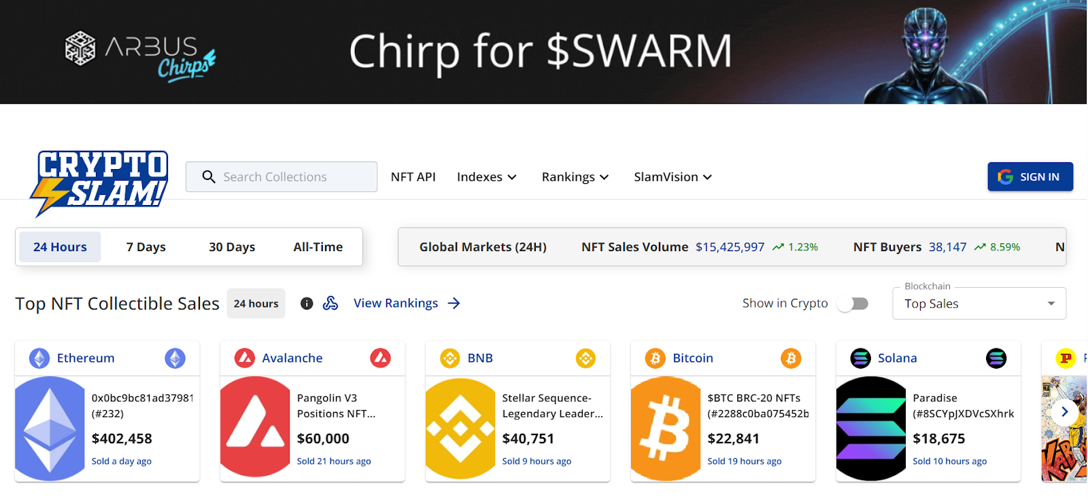
Task: Click the Bitcoin blockchain link
Action: pyautogui.click(x=693, y=358)
